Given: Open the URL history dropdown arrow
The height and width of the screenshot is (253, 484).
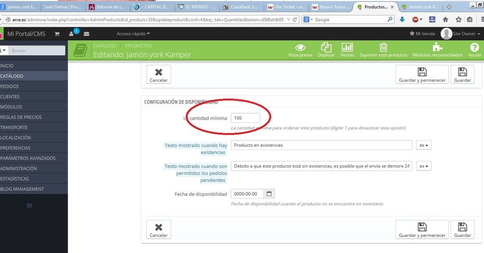Looking at the screenshot, I should [x=289, y=19].
